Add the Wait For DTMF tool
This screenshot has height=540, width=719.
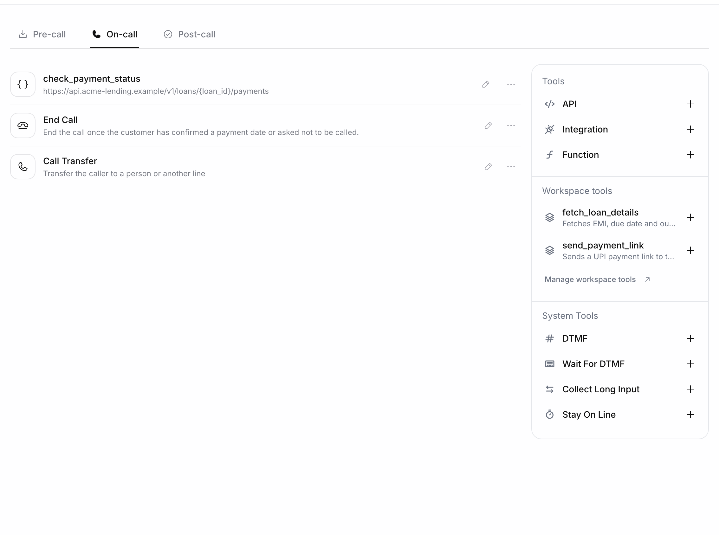click(x=690, y=364)
